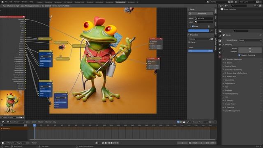Adjust the Fac slider in Inputs
This screenshot has width=263, height=148.
tap(201, 51)
